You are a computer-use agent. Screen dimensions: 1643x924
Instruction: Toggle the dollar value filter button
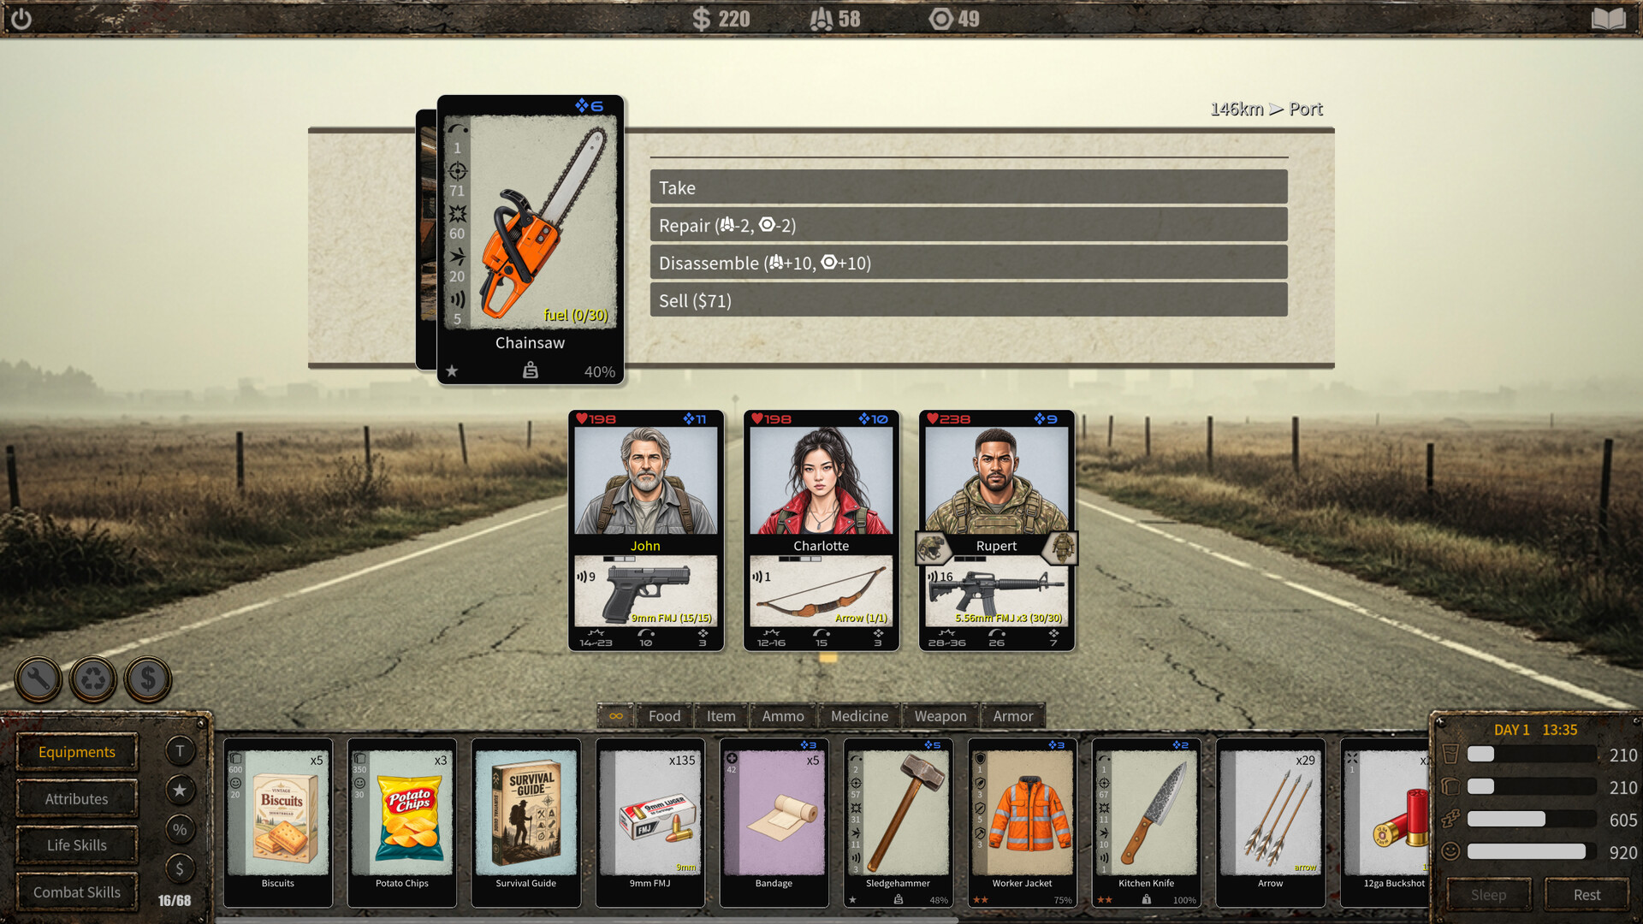(x=180, y=868)
